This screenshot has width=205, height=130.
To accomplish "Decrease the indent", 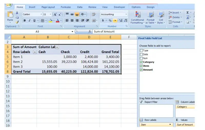I will [x=83, y=21].
